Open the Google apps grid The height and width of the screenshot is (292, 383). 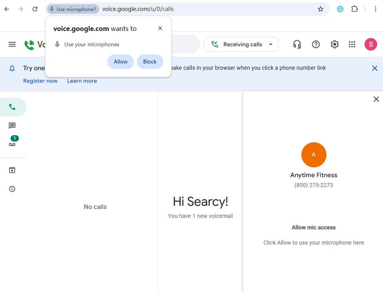352,44
